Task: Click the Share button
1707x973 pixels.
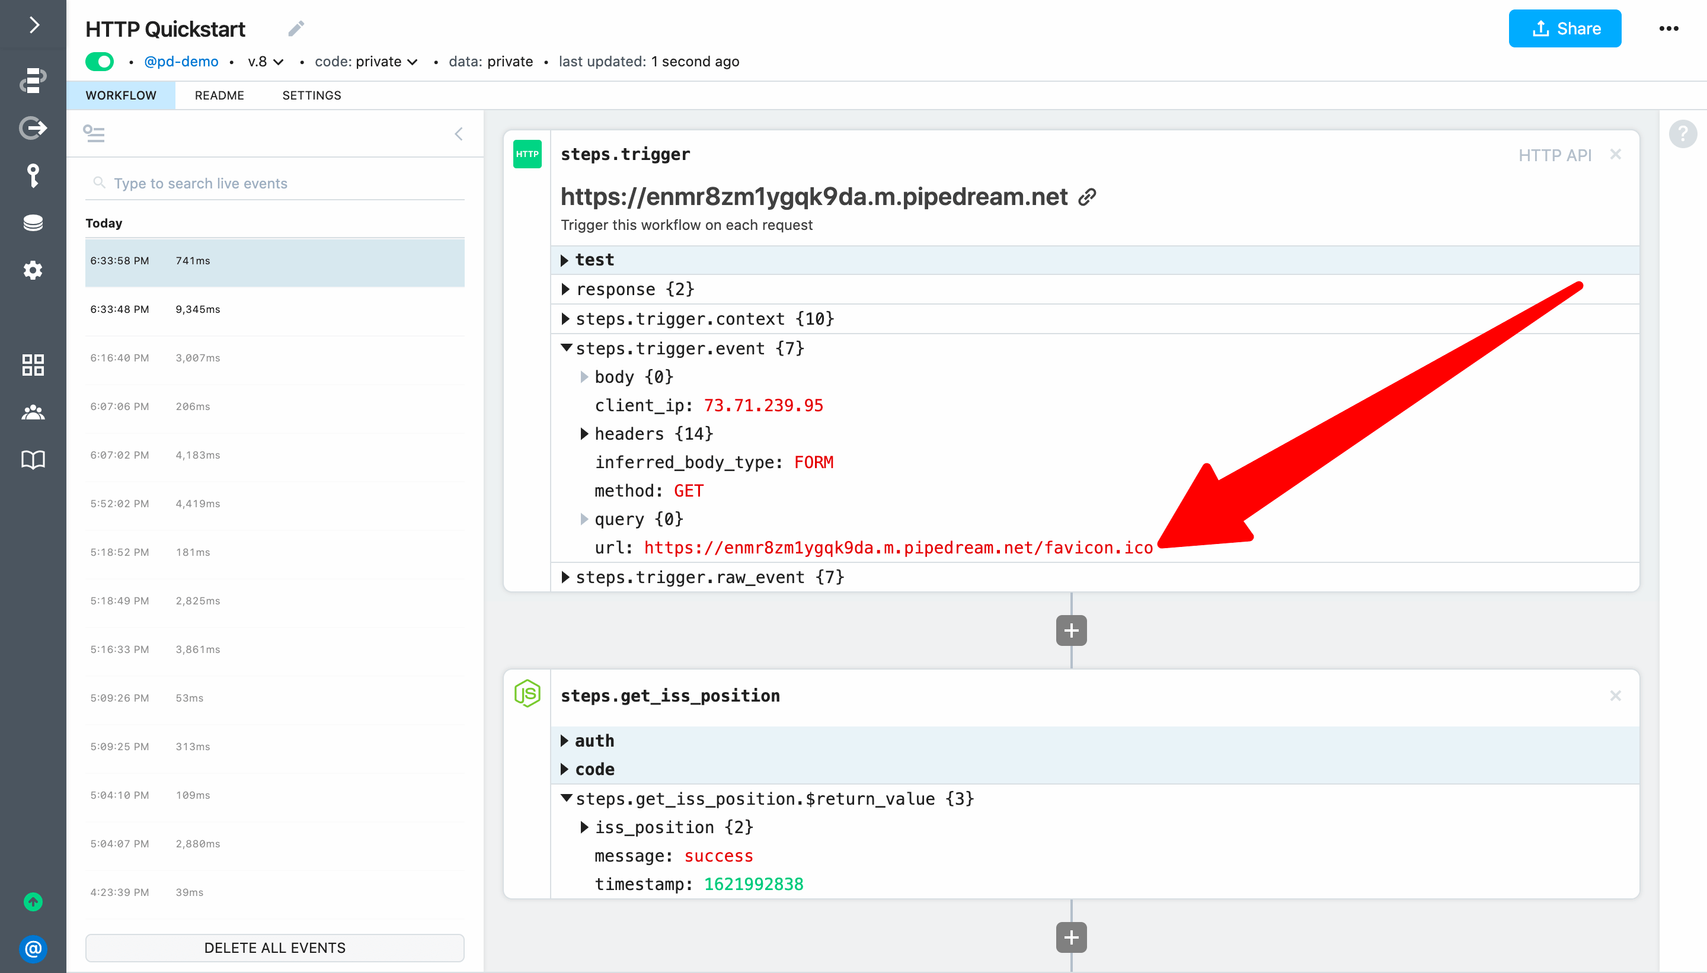Action: 1564,28
